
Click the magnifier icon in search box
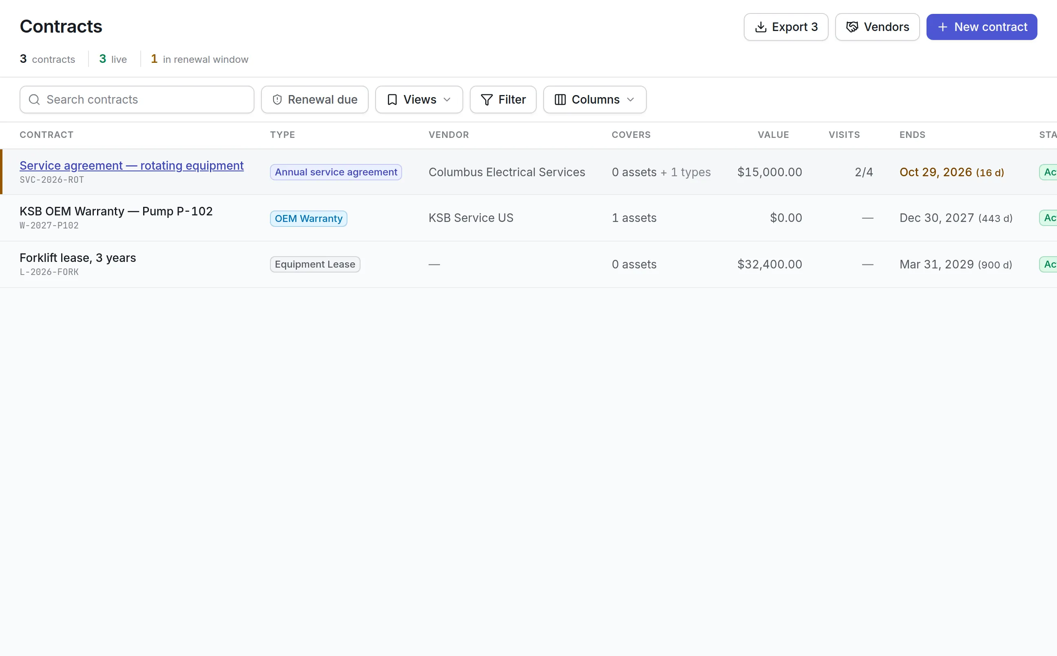click(x=34, y=100)
